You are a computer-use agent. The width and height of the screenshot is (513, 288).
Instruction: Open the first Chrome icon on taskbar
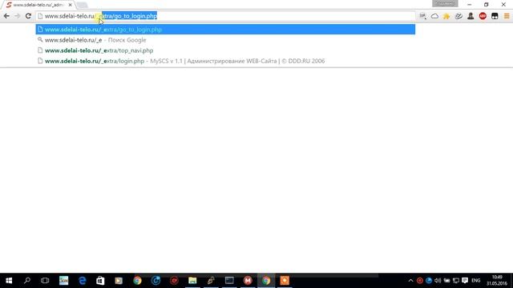pos(137,281)
